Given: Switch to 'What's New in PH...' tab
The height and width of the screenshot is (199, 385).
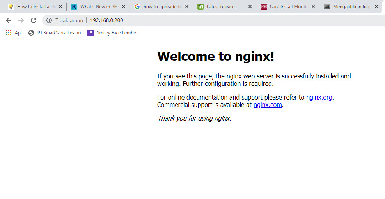Looking at the screenshot, I should (x=98, y=7).
